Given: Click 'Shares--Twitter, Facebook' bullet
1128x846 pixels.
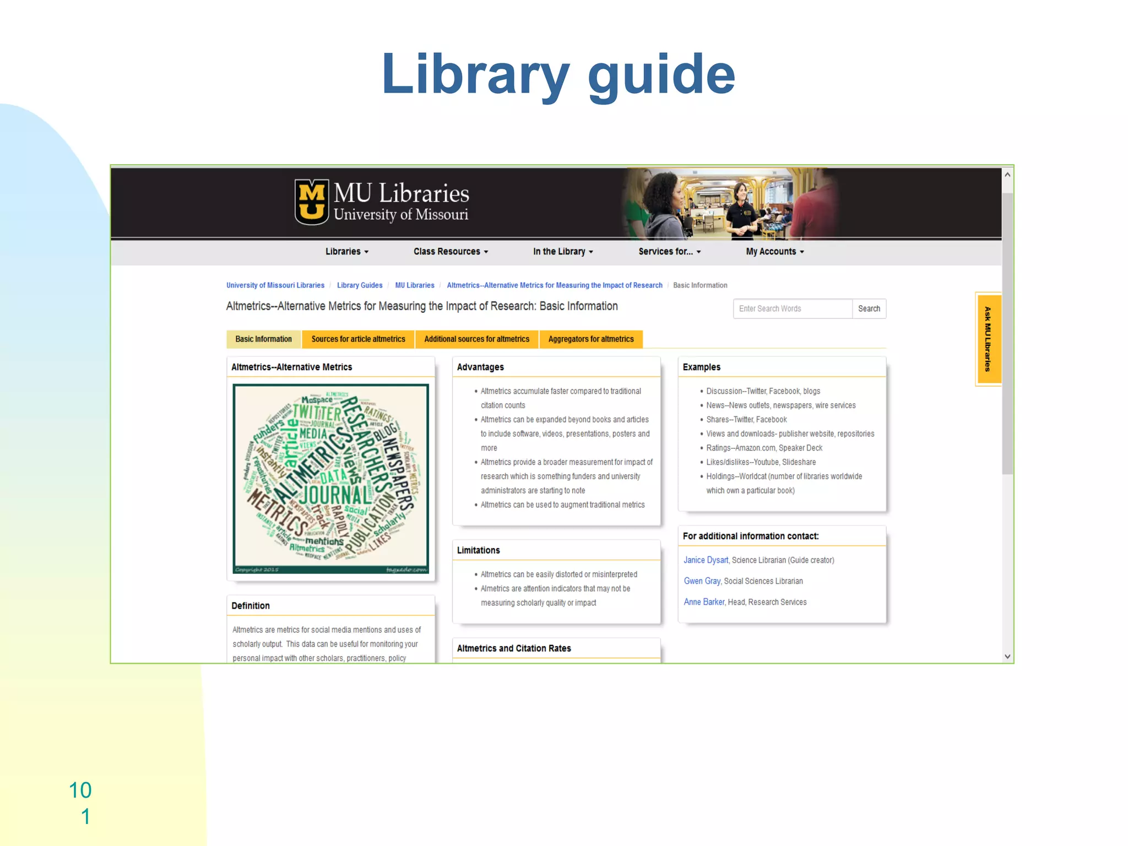Looking at the screenshot, I should (x=746, y=420).
